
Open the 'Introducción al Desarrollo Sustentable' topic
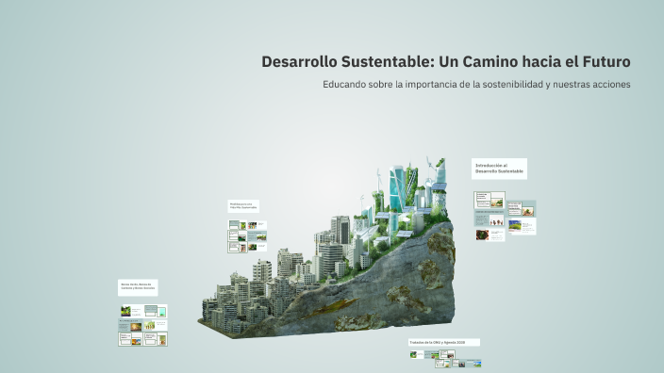[x=499, y=169]
